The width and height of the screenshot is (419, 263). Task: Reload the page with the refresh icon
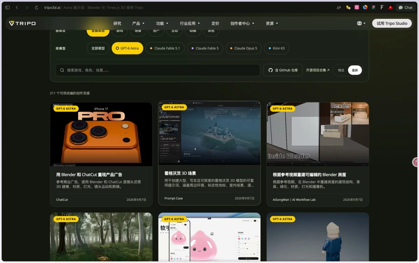pyautogui.click(x=37, y=7)
